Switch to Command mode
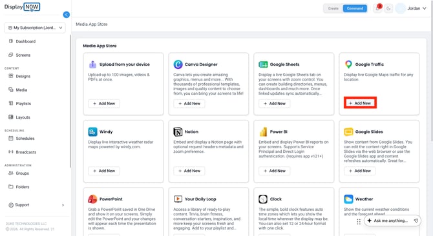Viewport: 433px width, 236px height. pos(355,8)
